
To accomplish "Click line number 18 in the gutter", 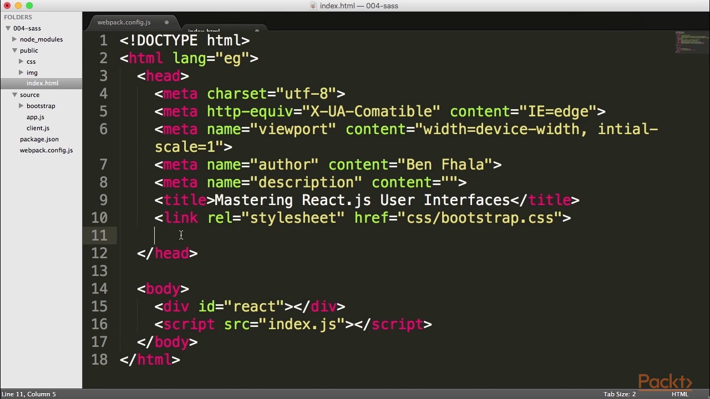I will point(99,360).
